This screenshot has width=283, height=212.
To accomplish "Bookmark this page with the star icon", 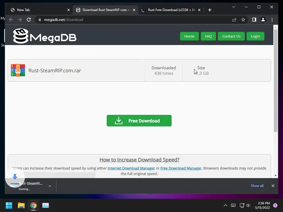I will tap(243, 20).
